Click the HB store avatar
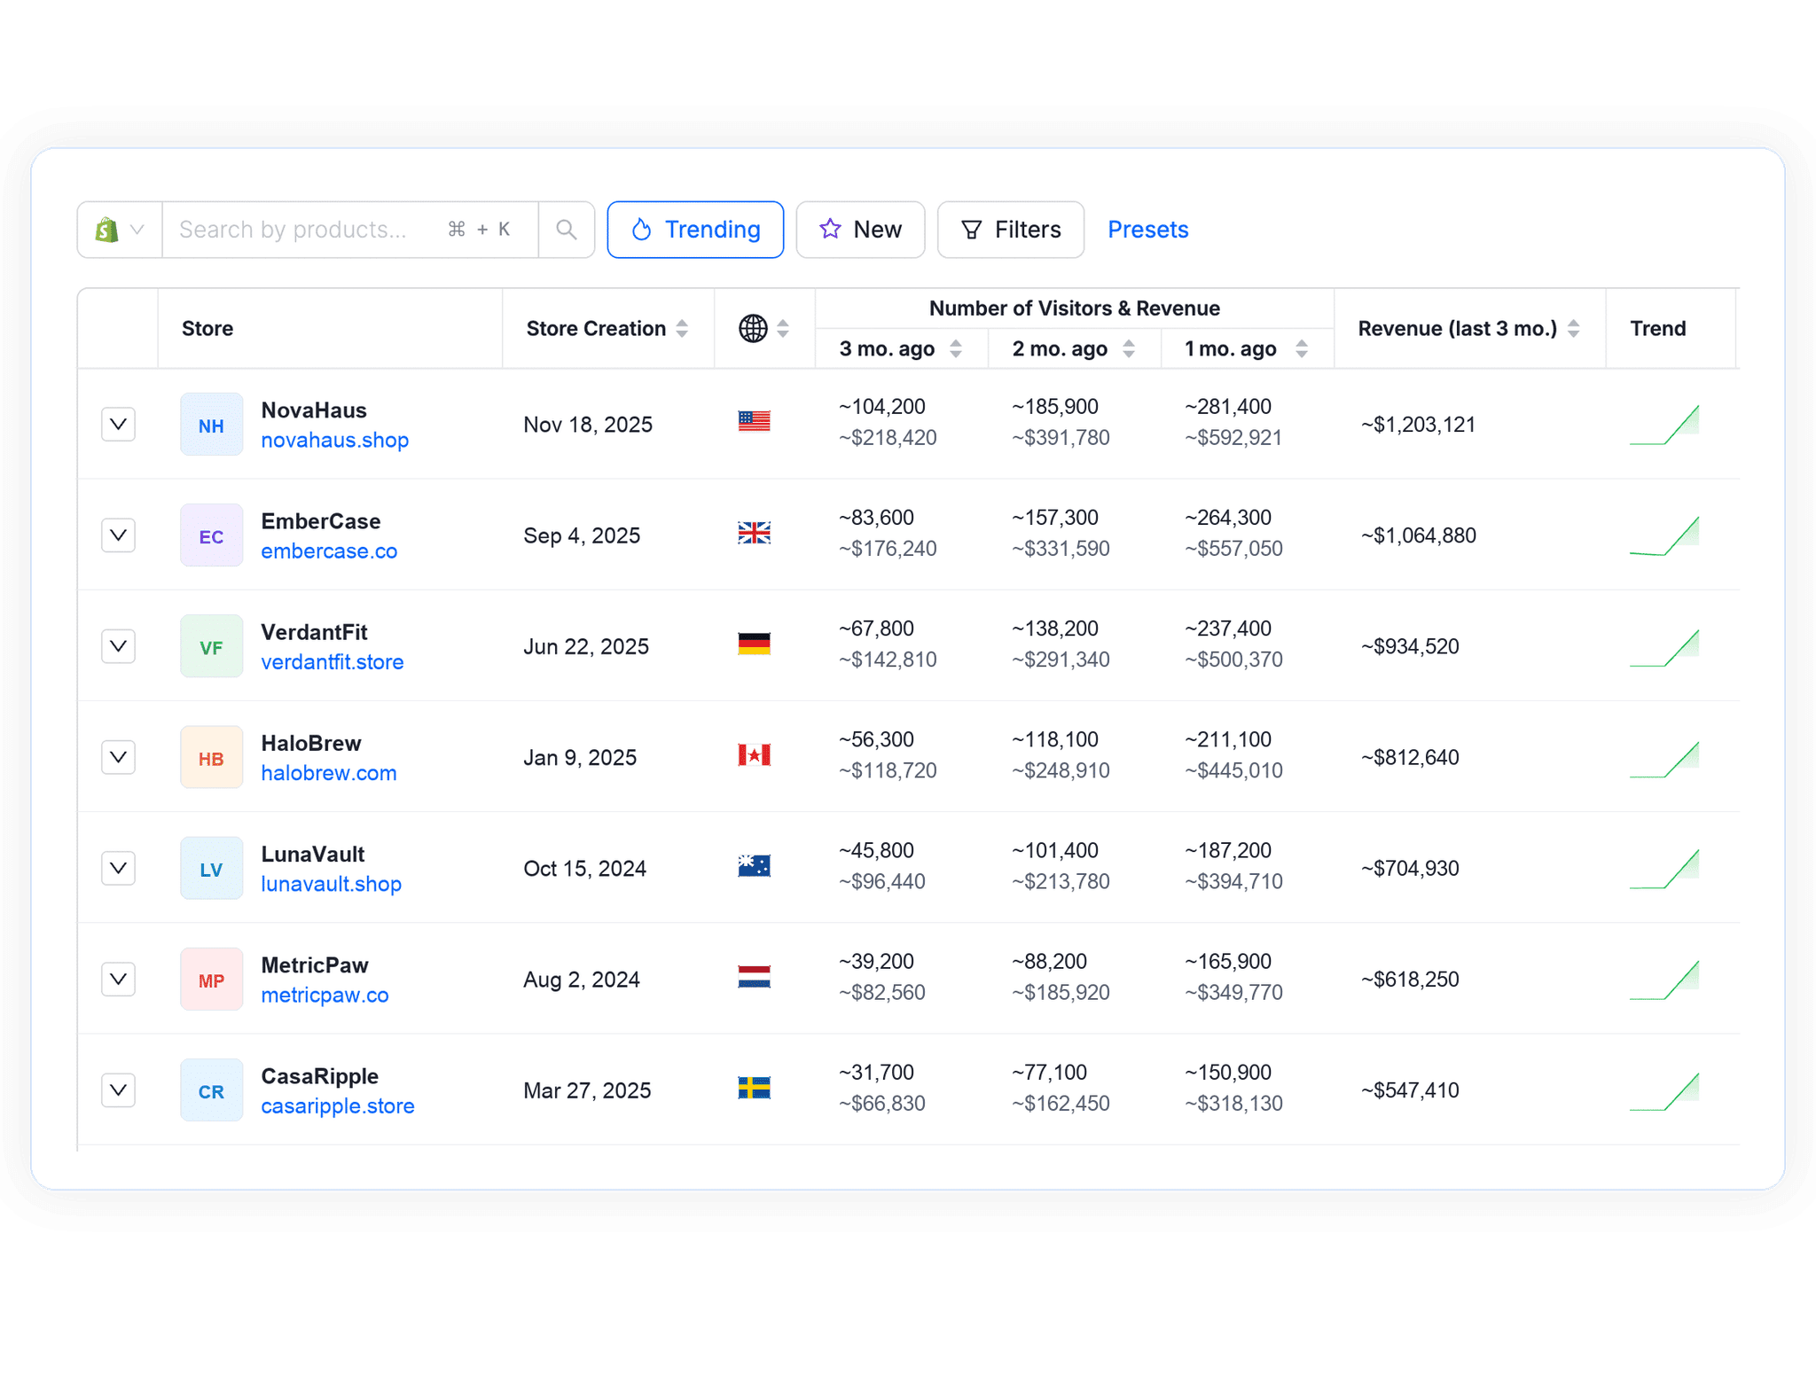The height and width of the screenshot is (1390, 1816). [x=211, y=757]
